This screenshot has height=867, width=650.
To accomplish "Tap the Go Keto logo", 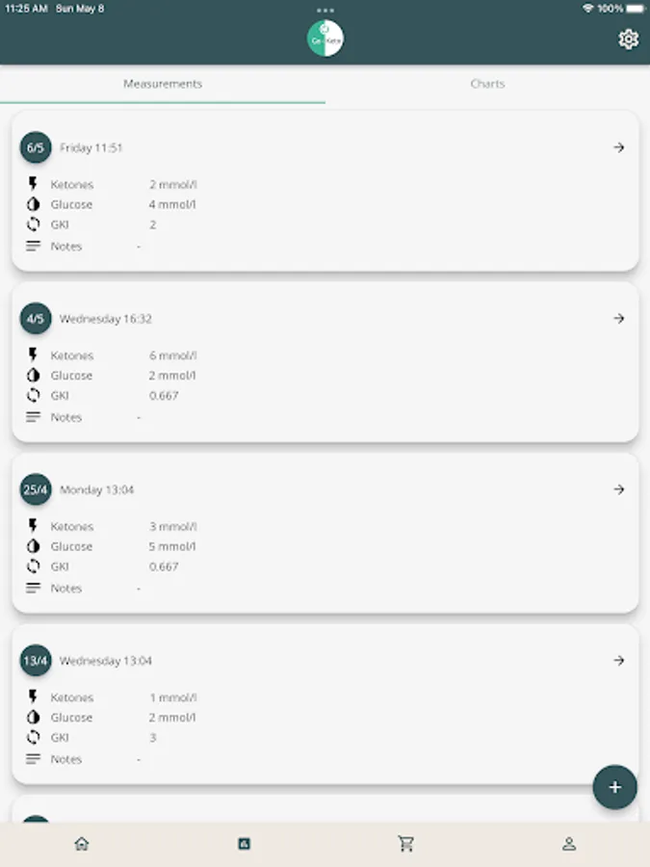I will click(325, 39).
